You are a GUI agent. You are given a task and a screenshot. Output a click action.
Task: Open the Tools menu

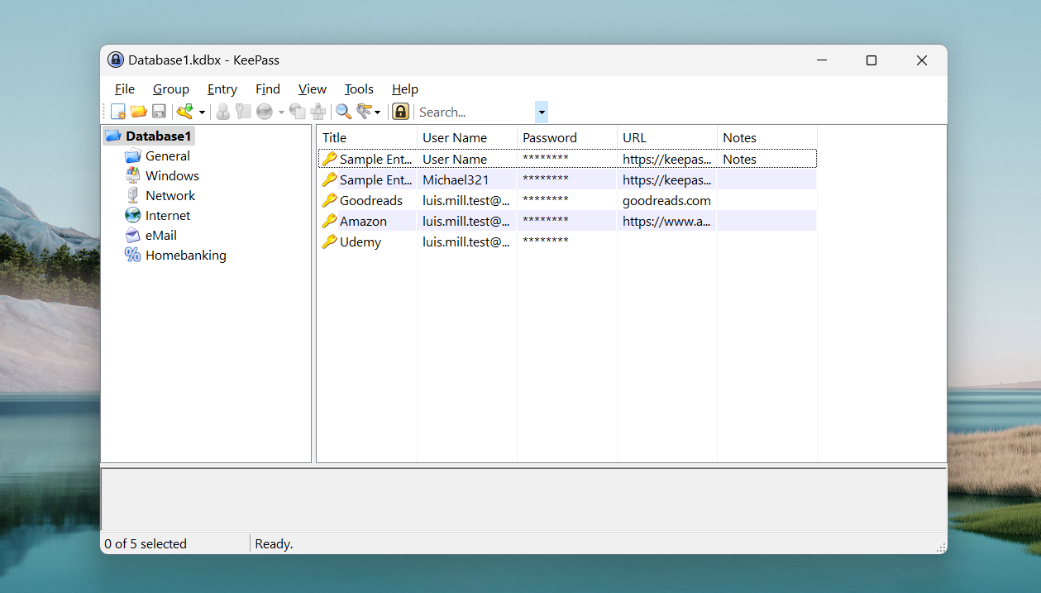click(359, 88)
